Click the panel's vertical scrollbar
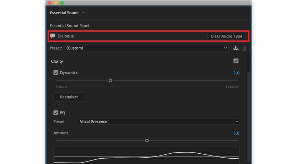 pos(249,107)
